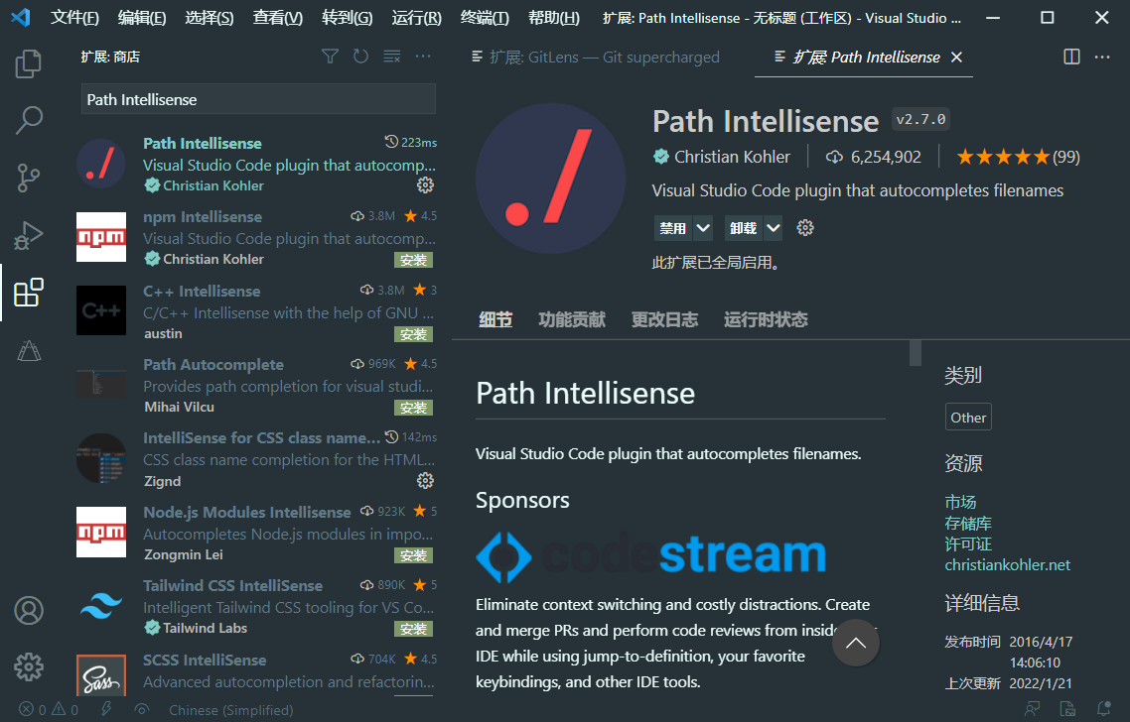Open the 运行(R) menu
The width and height of the screenshot is (1130, 722).
coord(416,17)
